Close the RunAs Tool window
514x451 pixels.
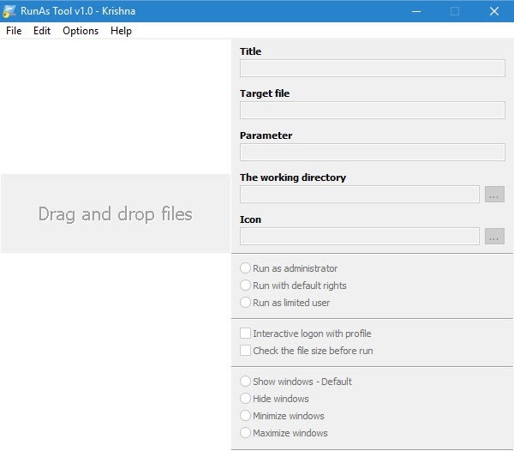[x=494, y=11]
